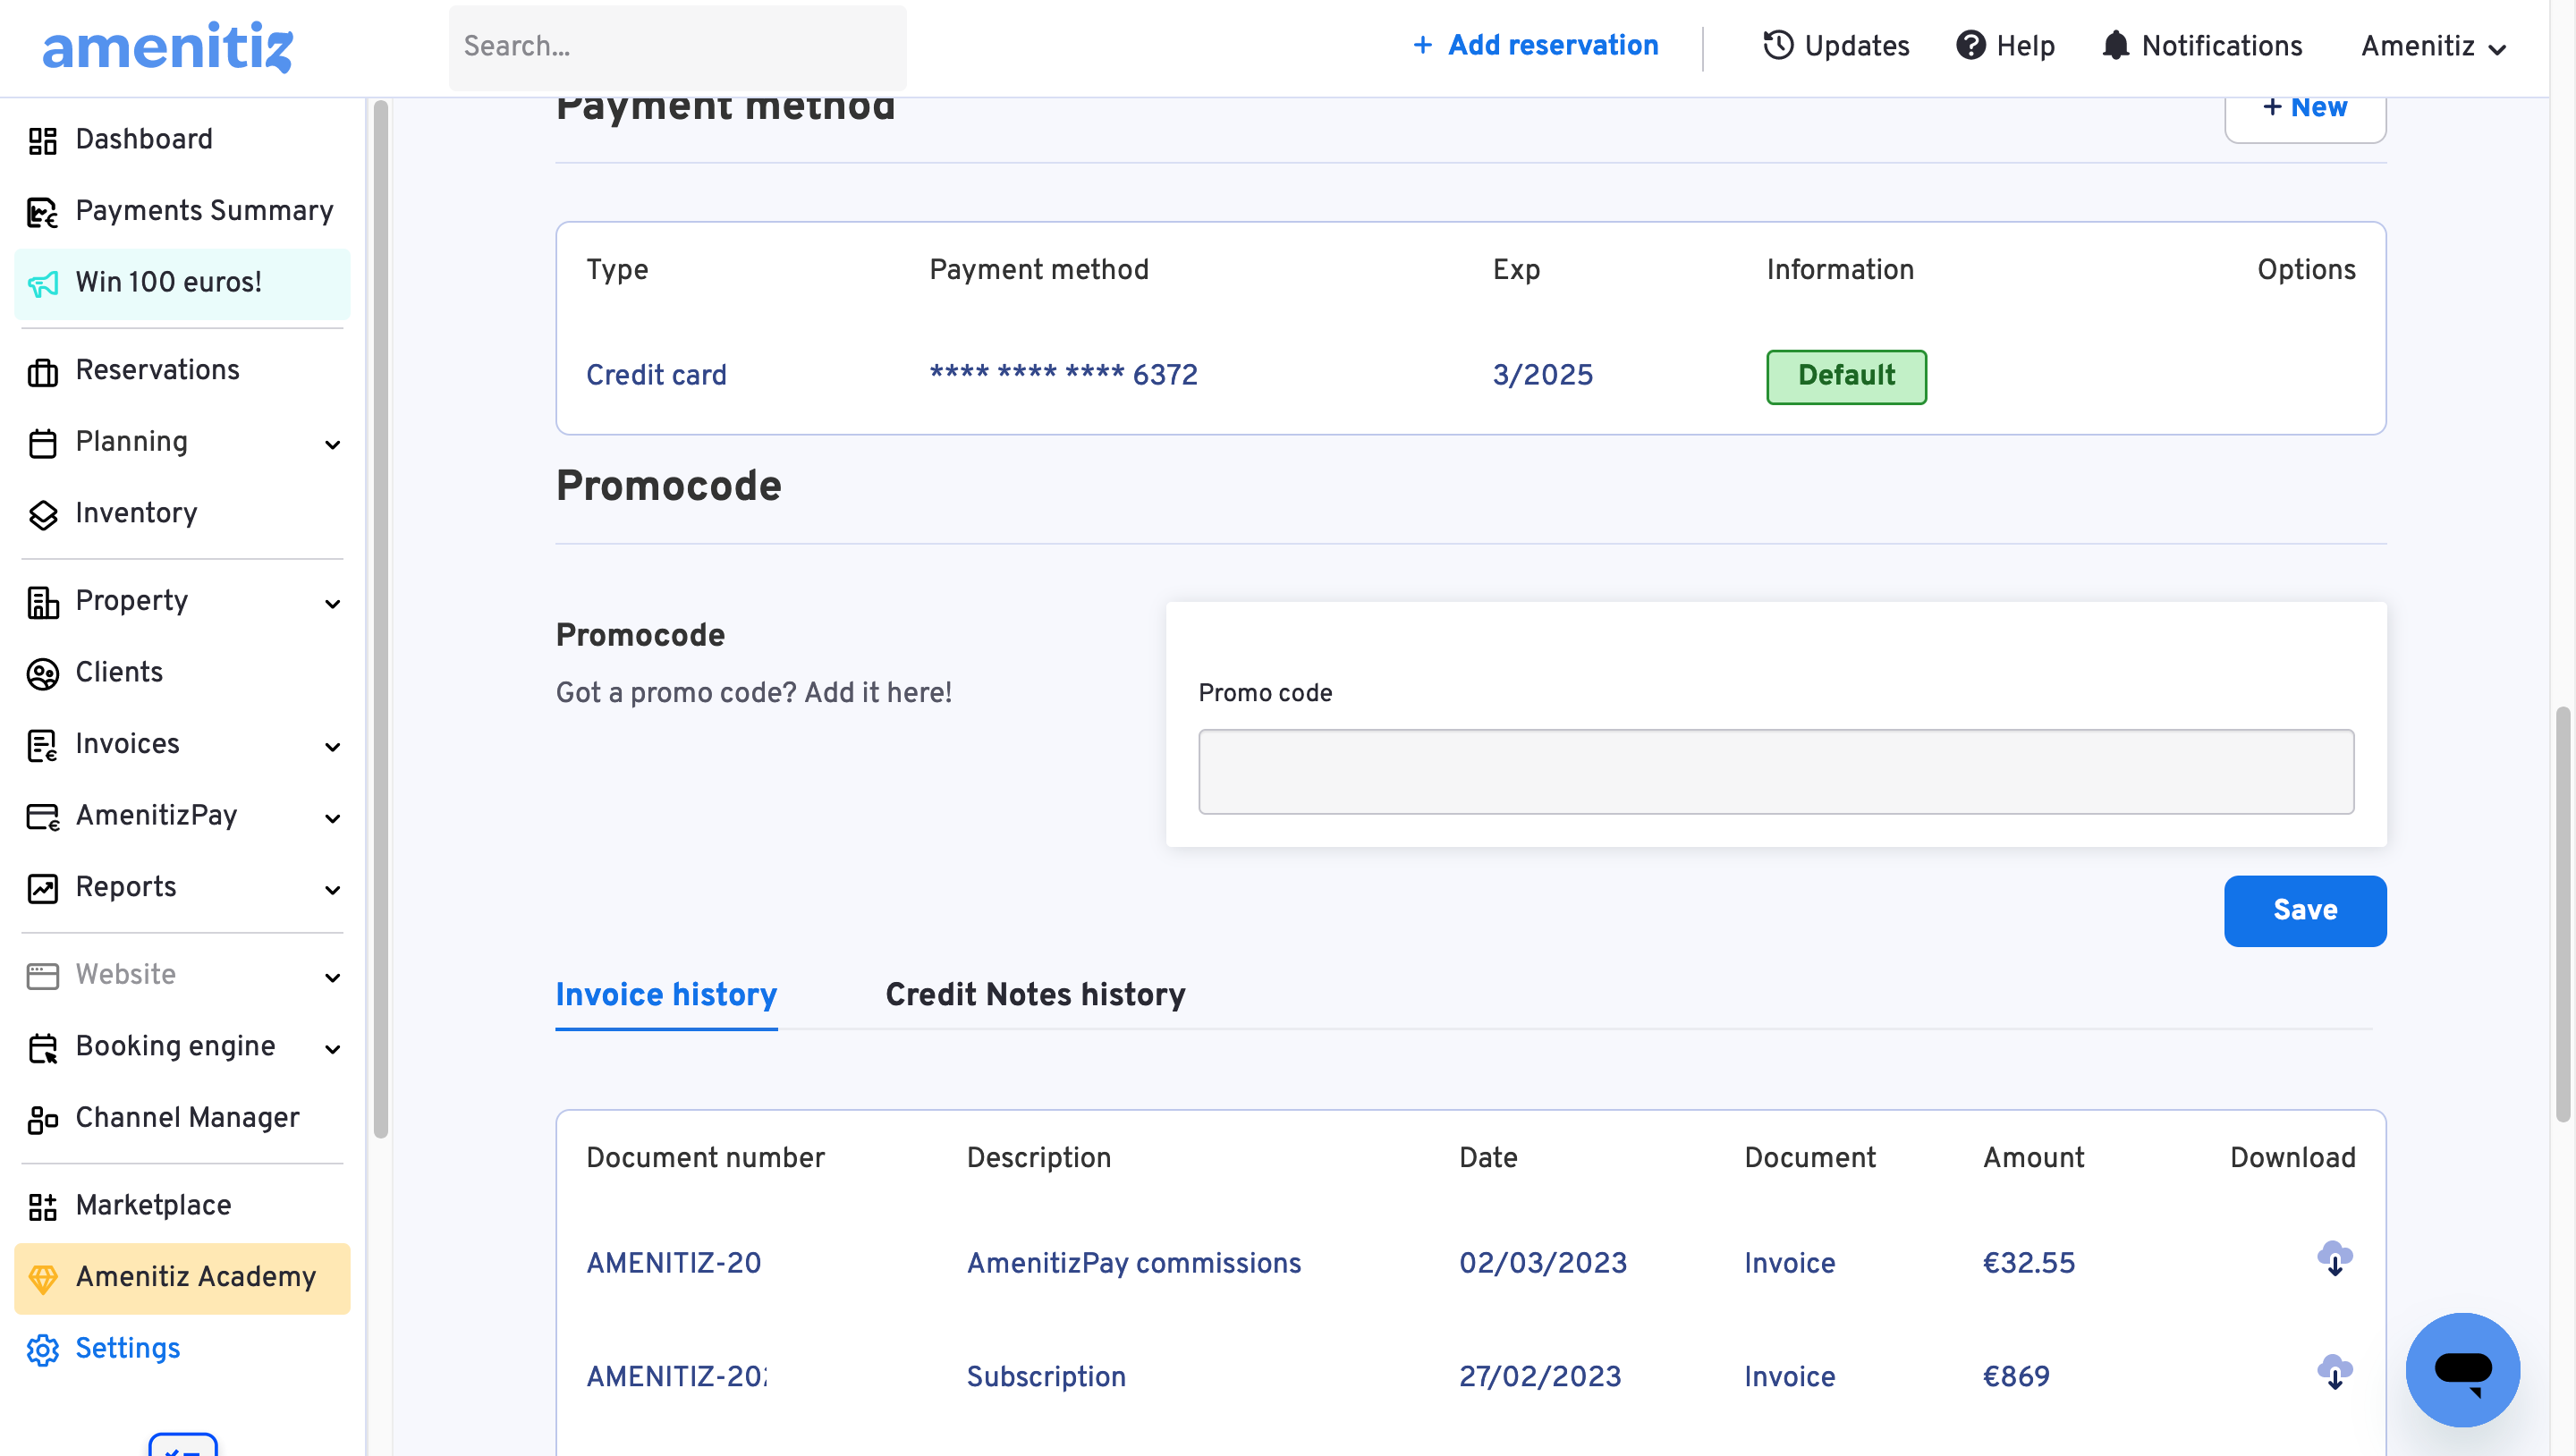
Task: Expand the Invoices submenu chevron
Action: [x=333, y=747]
